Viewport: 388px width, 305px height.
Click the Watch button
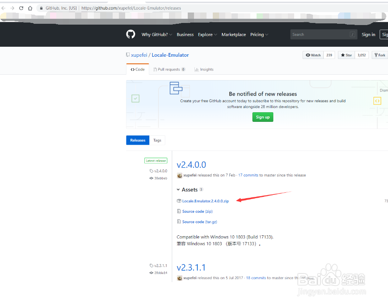point(313,55)
